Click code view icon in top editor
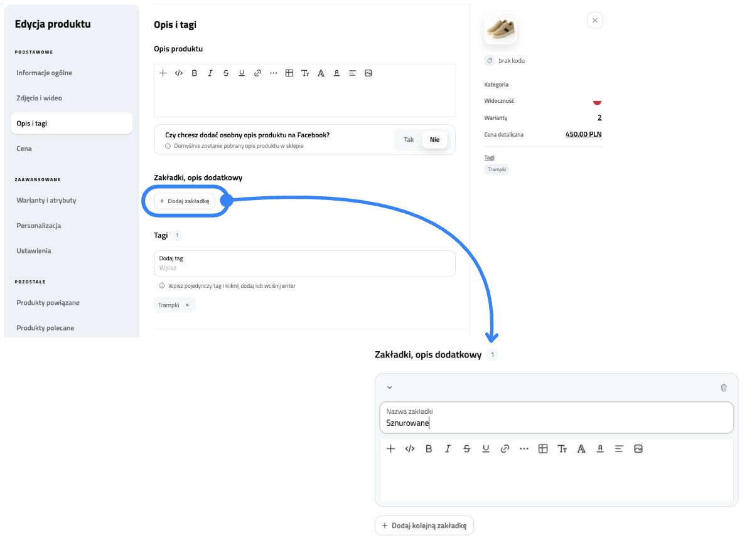Image resolution: width=752 pixels, height=543 pixels. 179,73
